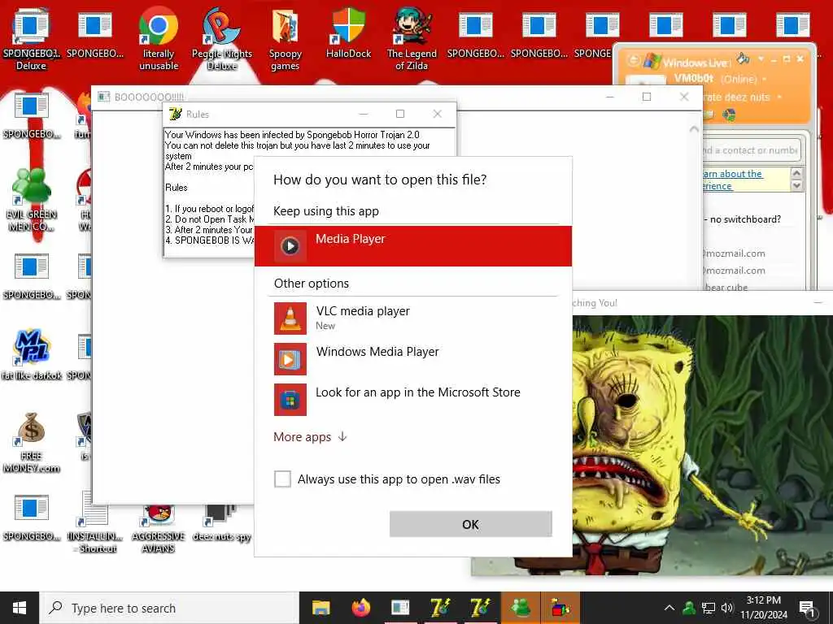833x624 pixels.
Task: Click the multicolor butterfly icon under the Messenger profile
Action: pos(730,114)
